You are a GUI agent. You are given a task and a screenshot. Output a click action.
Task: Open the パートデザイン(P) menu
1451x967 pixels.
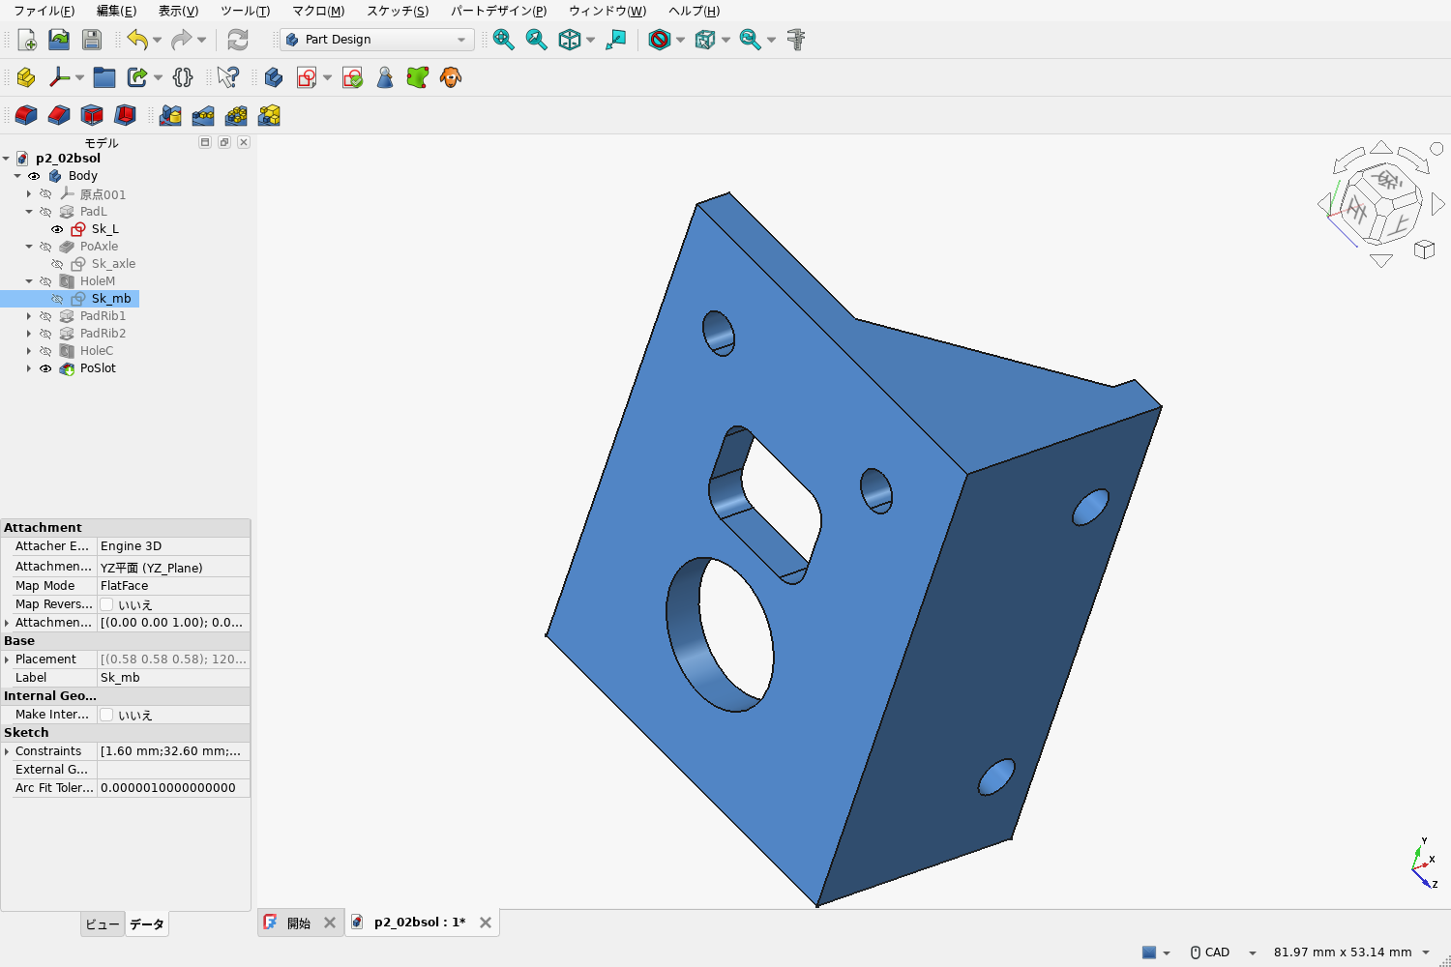click(498, 11)
